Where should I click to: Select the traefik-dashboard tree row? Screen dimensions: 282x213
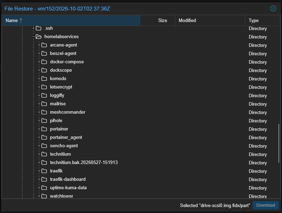click(x=141, y=179)
